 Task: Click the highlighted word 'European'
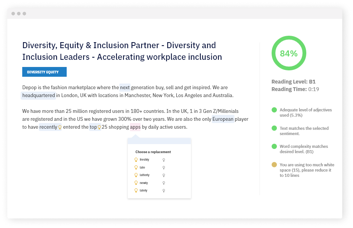tap(223, 119)
